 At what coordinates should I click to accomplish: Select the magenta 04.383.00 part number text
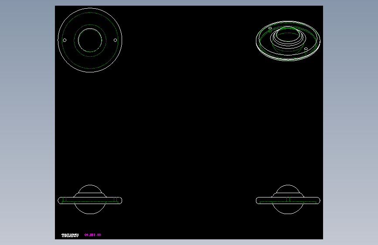(x=92, y=235)
